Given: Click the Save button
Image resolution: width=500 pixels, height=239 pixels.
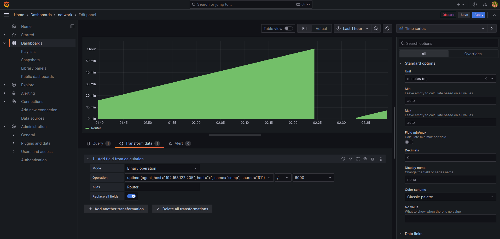Looking at the screenshot, I should (464, 15).
